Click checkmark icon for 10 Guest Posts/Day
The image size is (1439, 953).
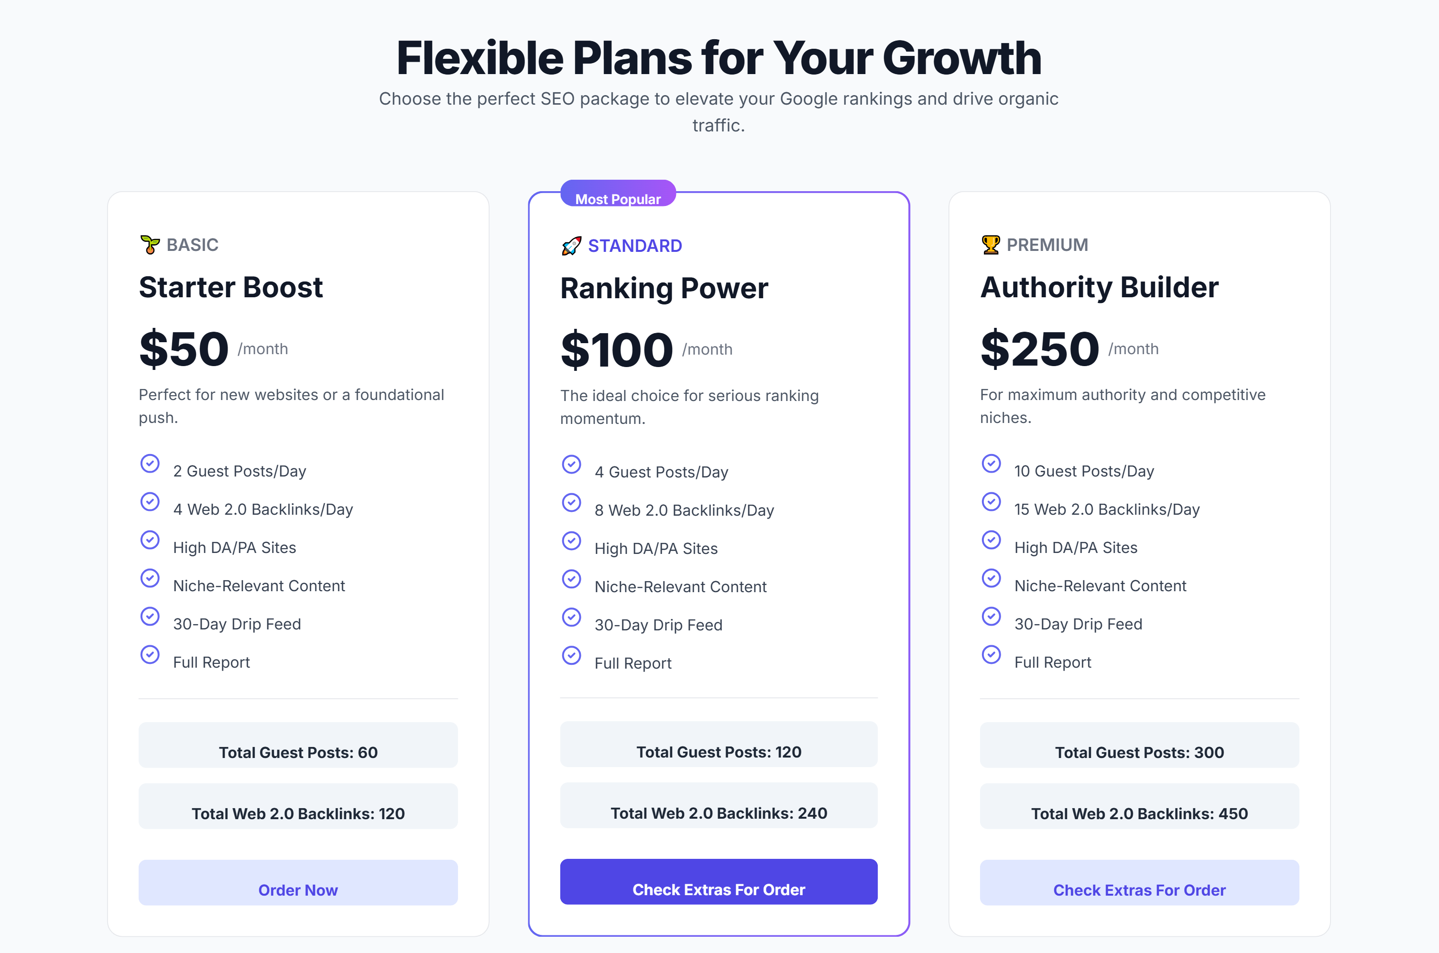tap(991, 464)
